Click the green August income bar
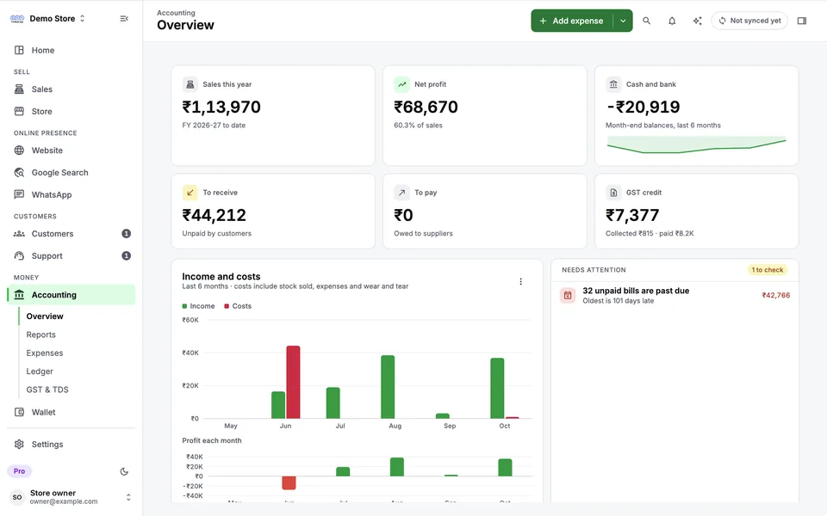Viewport: 827px width, 516px height. [388, 387]
